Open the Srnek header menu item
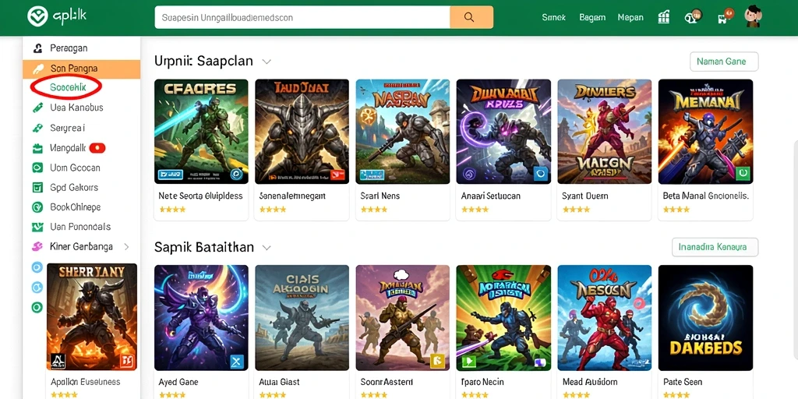This screenshot has height=399, width=798. (x=554, y=17)
